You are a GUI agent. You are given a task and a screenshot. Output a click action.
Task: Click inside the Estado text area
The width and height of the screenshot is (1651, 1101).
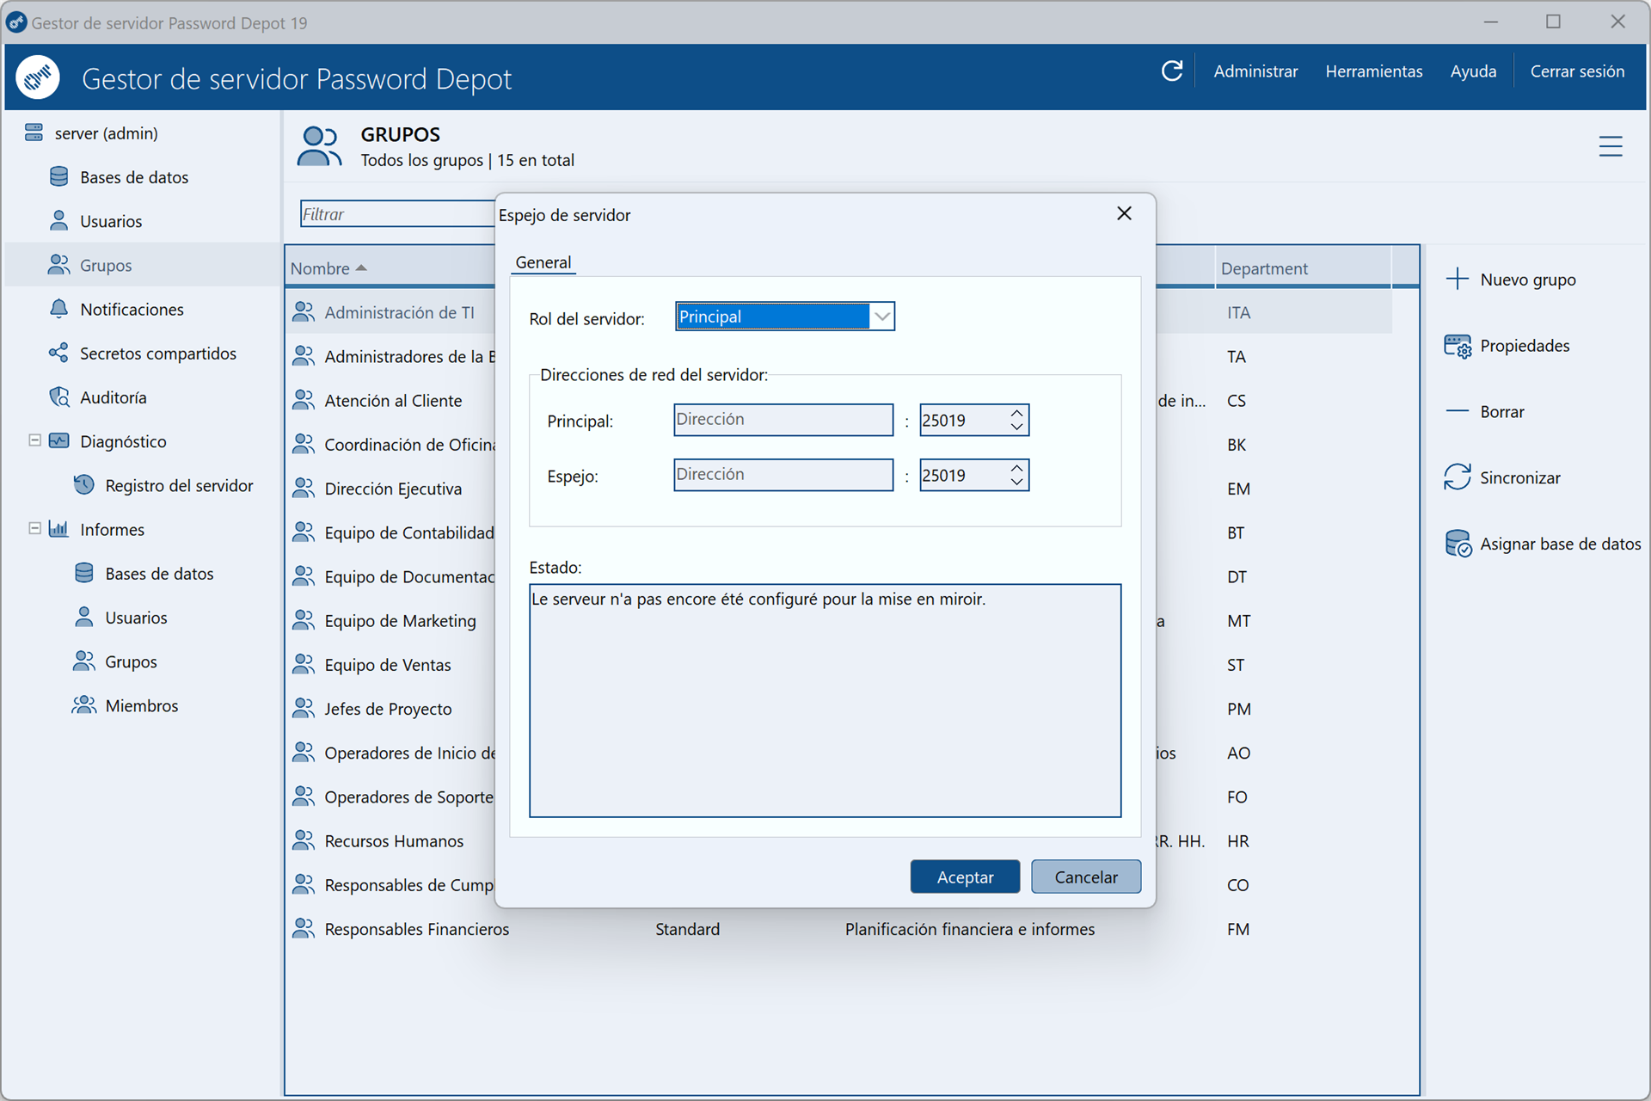[x=825, y=700]
